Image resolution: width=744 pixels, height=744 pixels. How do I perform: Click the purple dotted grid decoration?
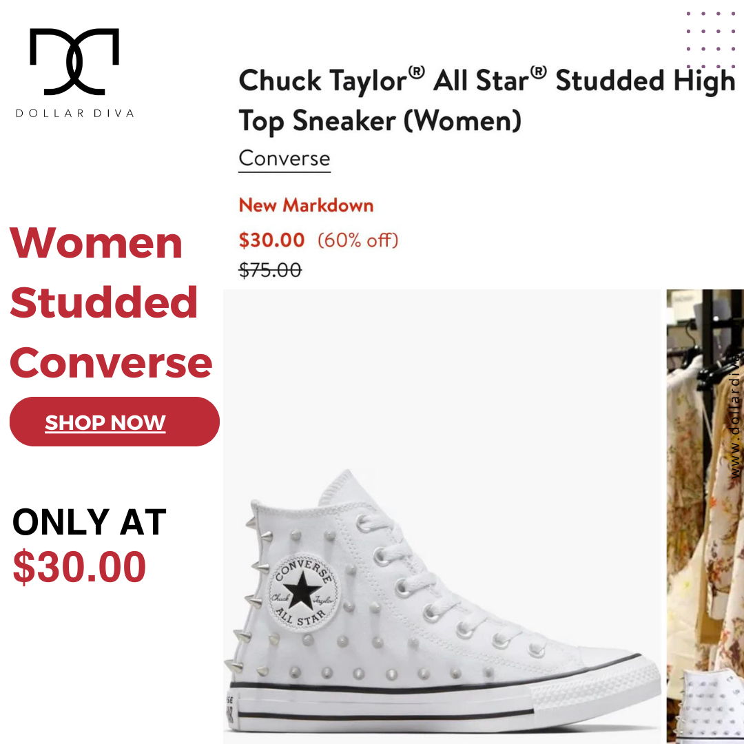[710, 40]
